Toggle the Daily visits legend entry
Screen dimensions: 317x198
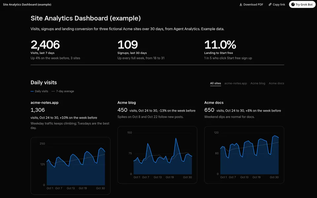pyautogui.click(x=39, y=91)
